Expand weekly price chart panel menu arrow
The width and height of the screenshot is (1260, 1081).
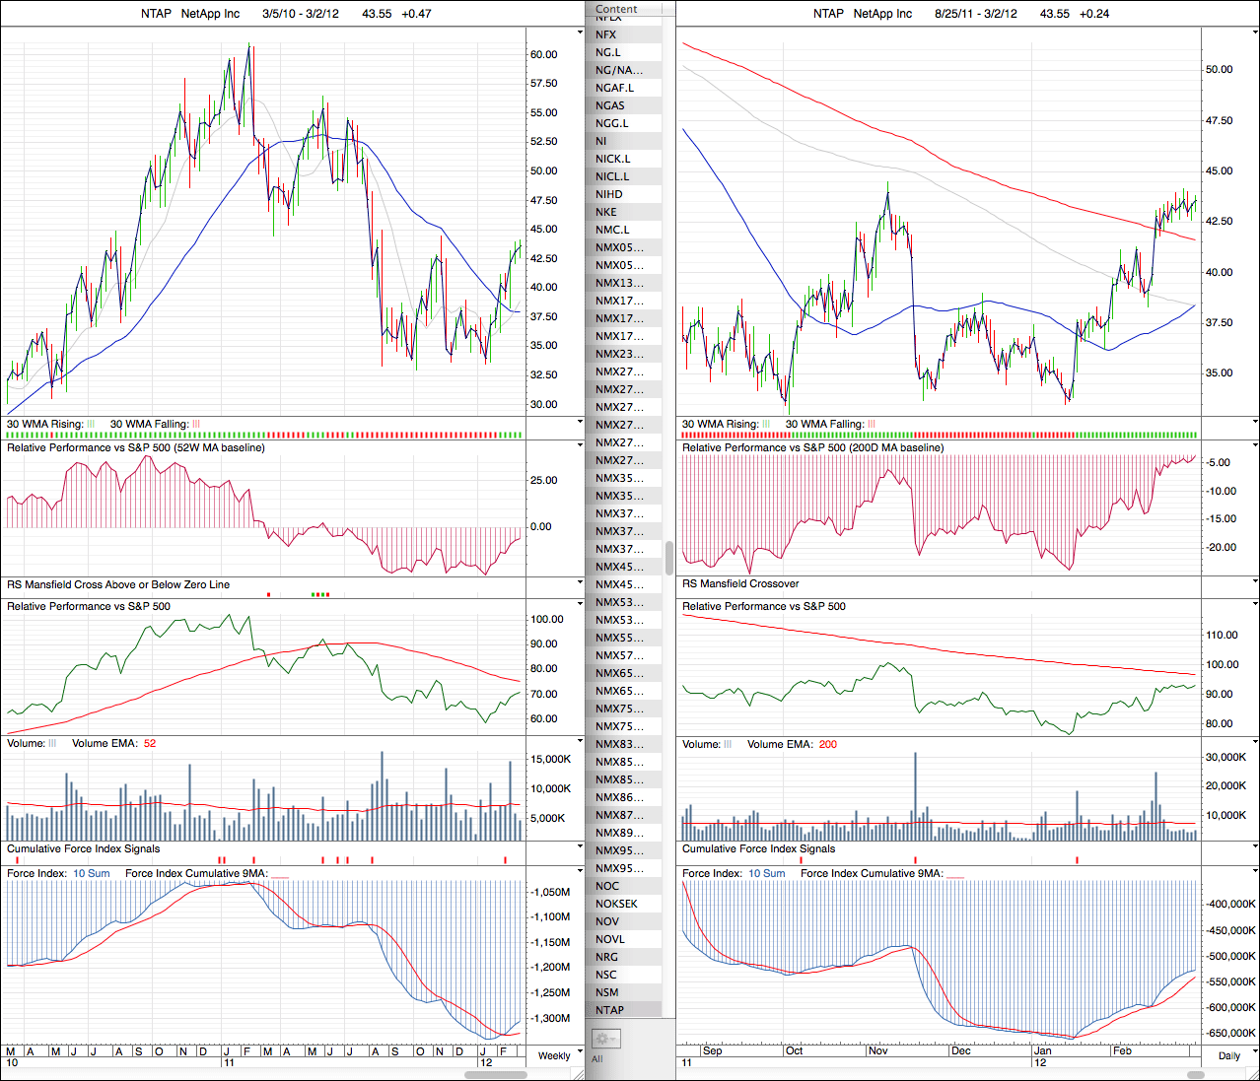click(580, 32)
